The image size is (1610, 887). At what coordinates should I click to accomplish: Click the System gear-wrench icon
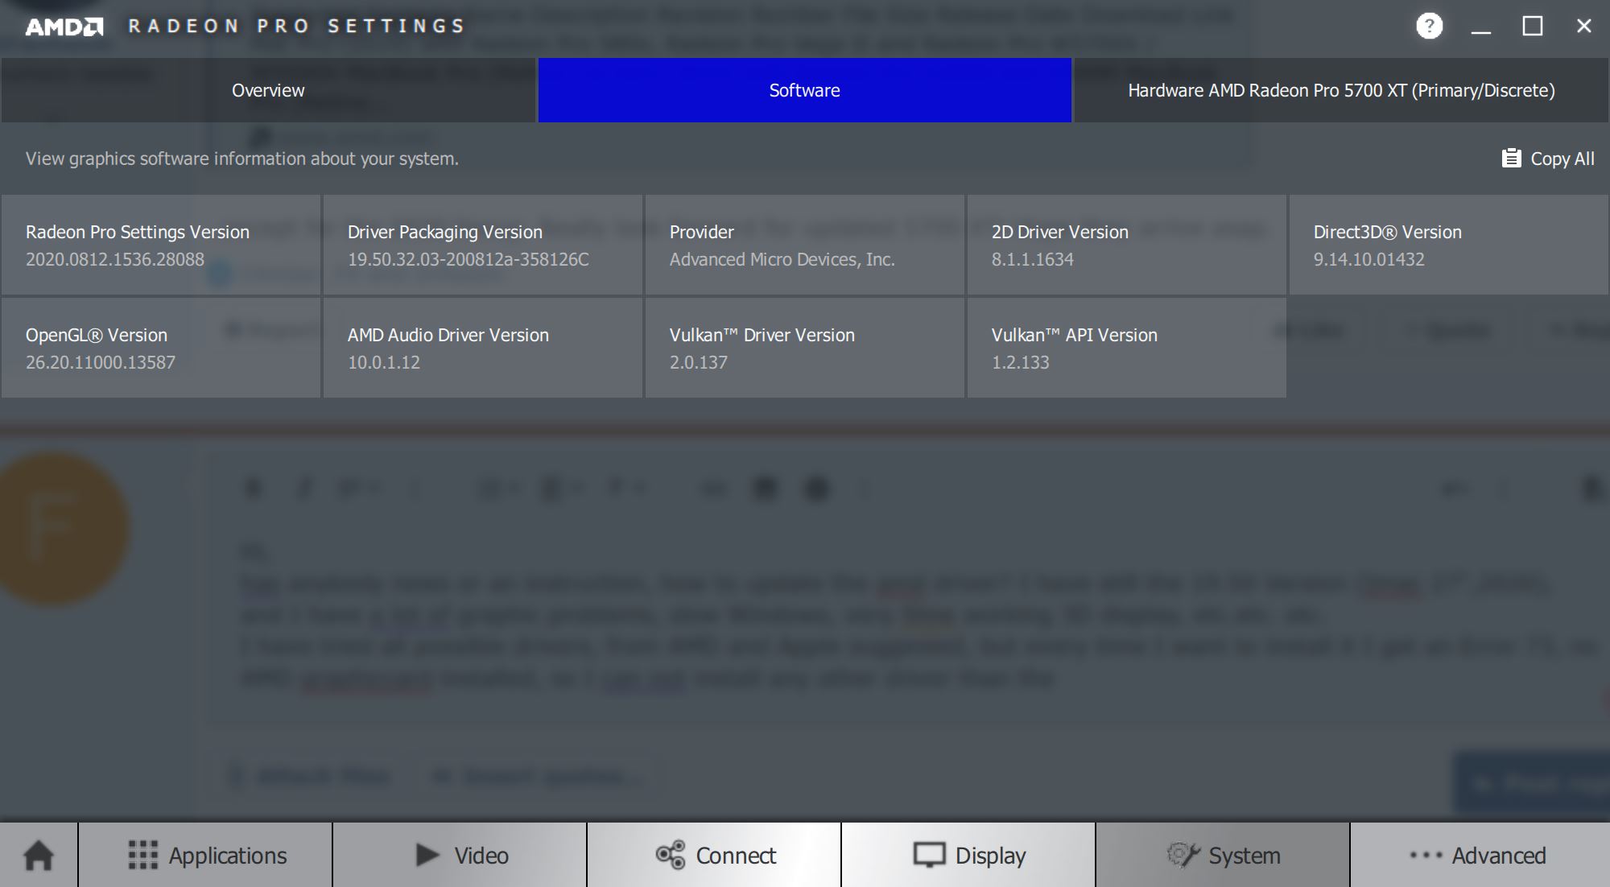(x=1183, y=855)
